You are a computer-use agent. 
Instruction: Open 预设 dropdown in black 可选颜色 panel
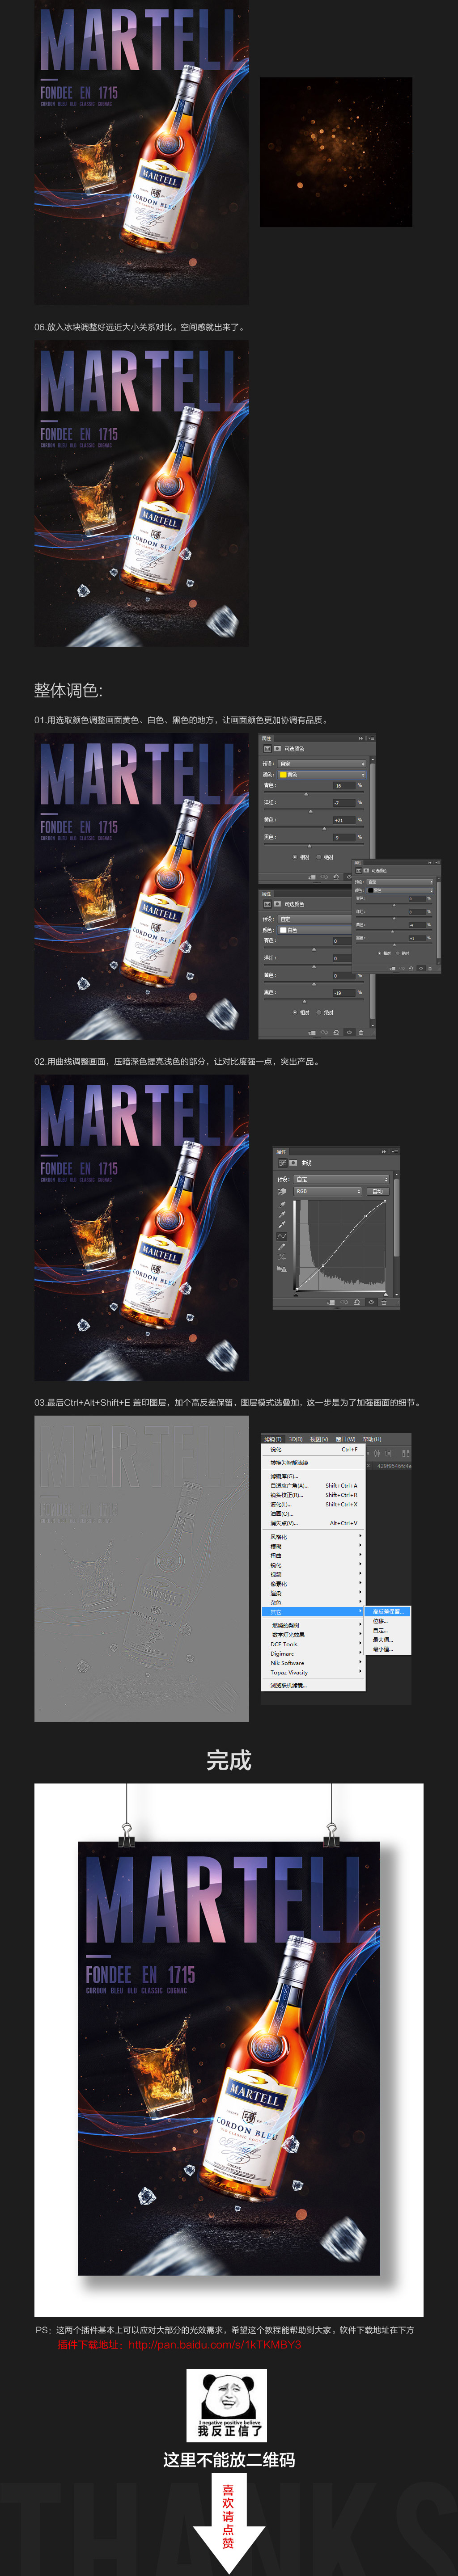pyautogui.click(x=400, y=882)
